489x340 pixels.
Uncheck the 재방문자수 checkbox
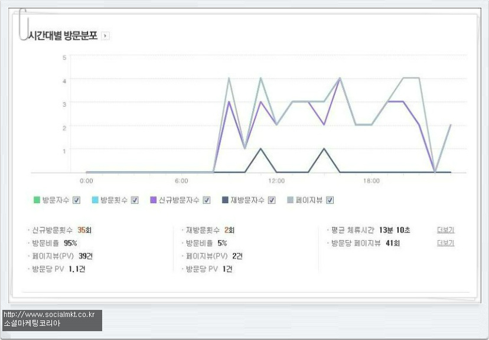pos(272,200)
